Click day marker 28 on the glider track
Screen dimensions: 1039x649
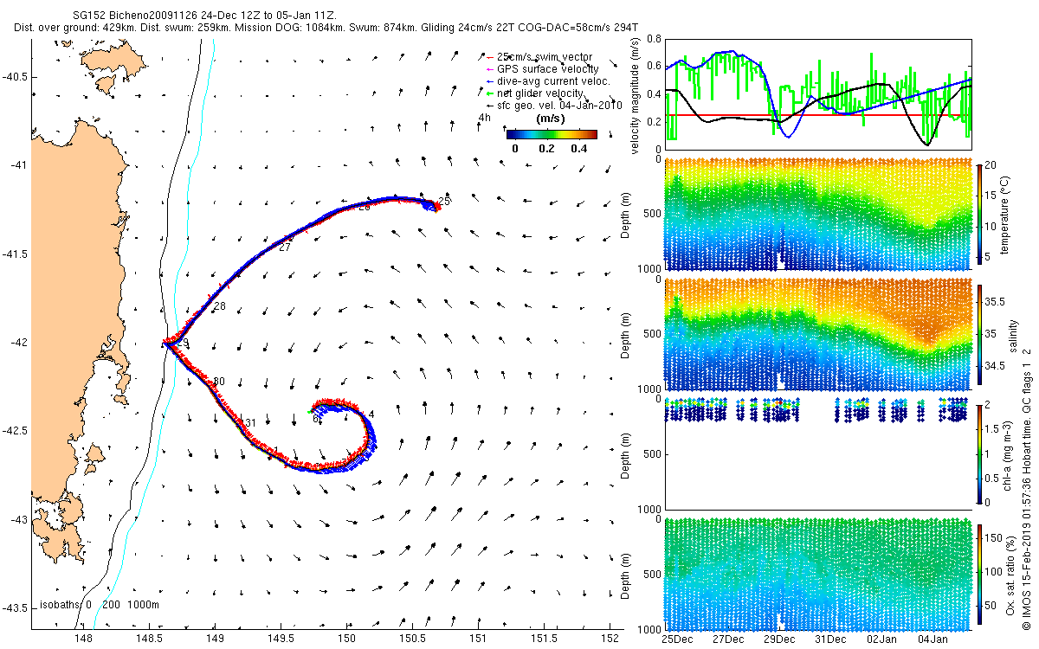point(219,307)
